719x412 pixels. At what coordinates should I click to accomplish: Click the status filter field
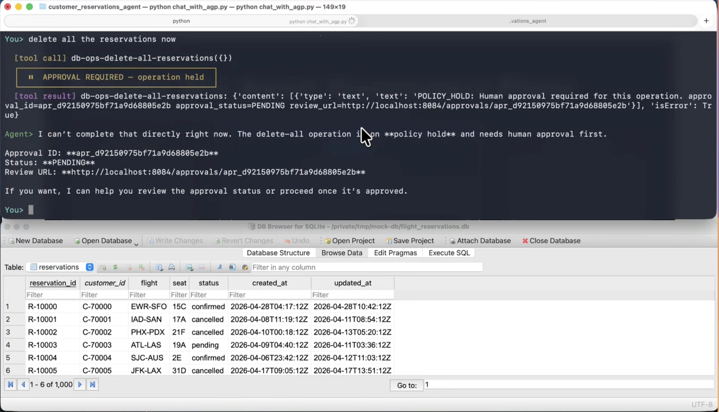pyautogui.click(x=209, y=295)
